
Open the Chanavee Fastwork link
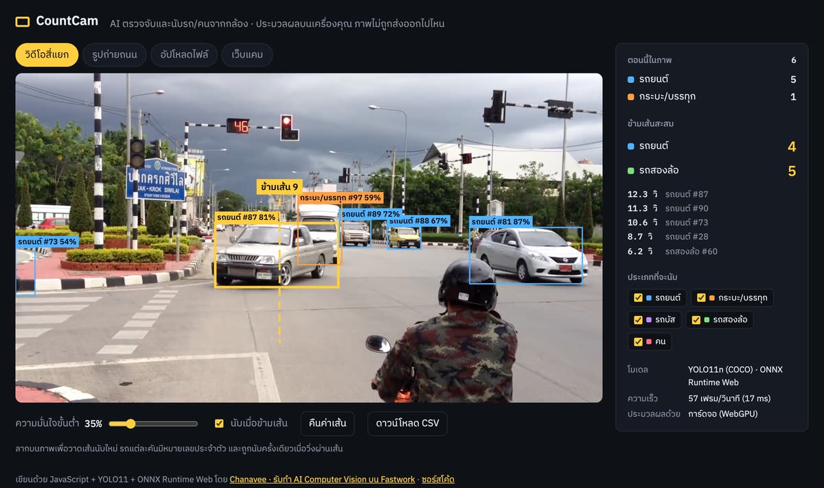coord(322,479)
